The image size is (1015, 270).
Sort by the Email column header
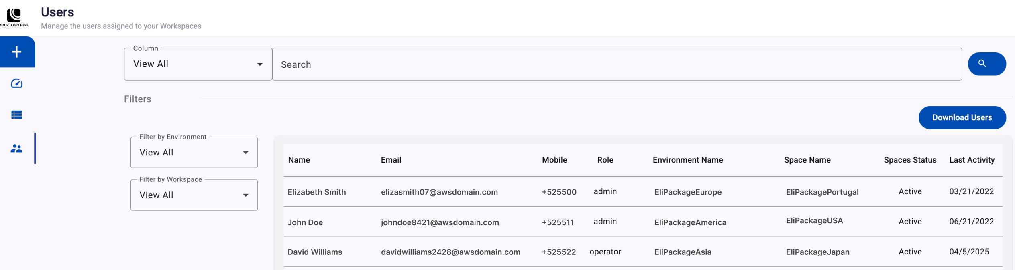point(391,160)
